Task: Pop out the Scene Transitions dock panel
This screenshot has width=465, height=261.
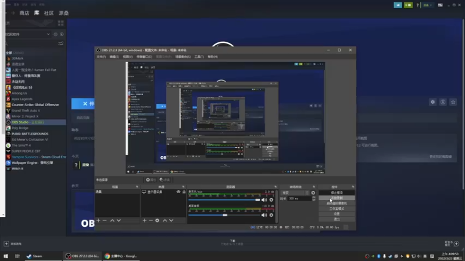Action: click(314, 187)
